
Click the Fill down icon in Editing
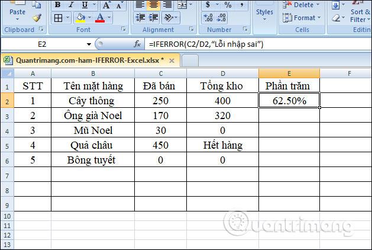point(335,5)
